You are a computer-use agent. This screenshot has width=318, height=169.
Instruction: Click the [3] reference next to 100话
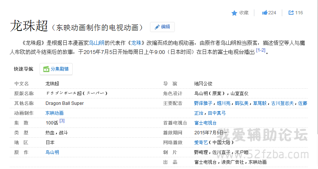pyautogui.click(x=62, y=121)
